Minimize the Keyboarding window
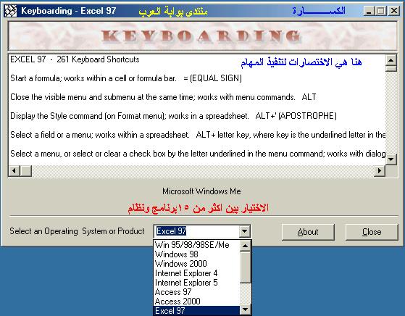This screenshot has height=316, width=405. 369,11
